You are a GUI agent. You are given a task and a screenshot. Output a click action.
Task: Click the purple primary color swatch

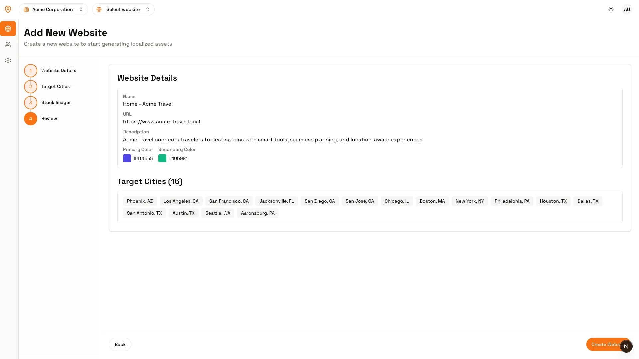[127, 158]
